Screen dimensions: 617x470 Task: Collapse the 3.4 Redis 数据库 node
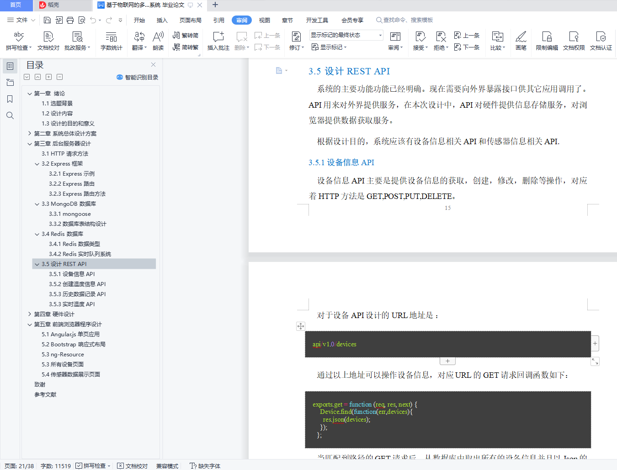tap(37, 234)
